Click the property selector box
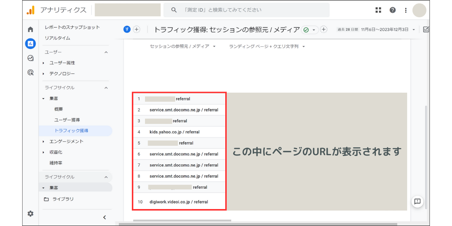 point(128,10)
